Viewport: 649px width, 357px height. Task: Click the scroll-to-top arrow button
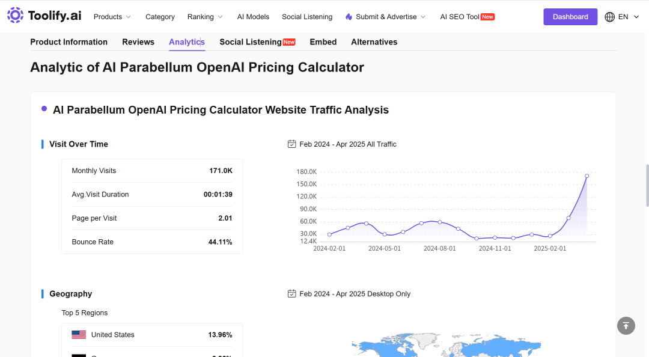click(626, 326)
